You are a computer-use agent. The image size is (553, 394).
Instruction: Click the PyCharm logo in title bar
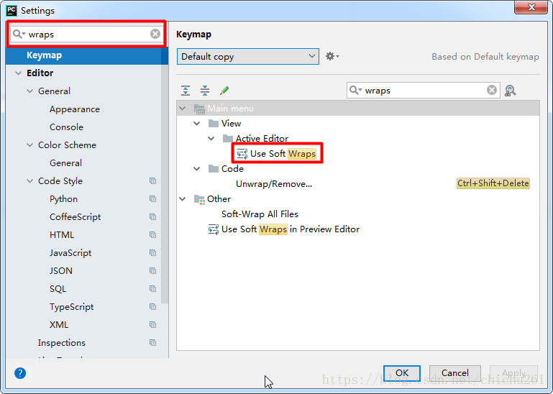coord(12,10)
